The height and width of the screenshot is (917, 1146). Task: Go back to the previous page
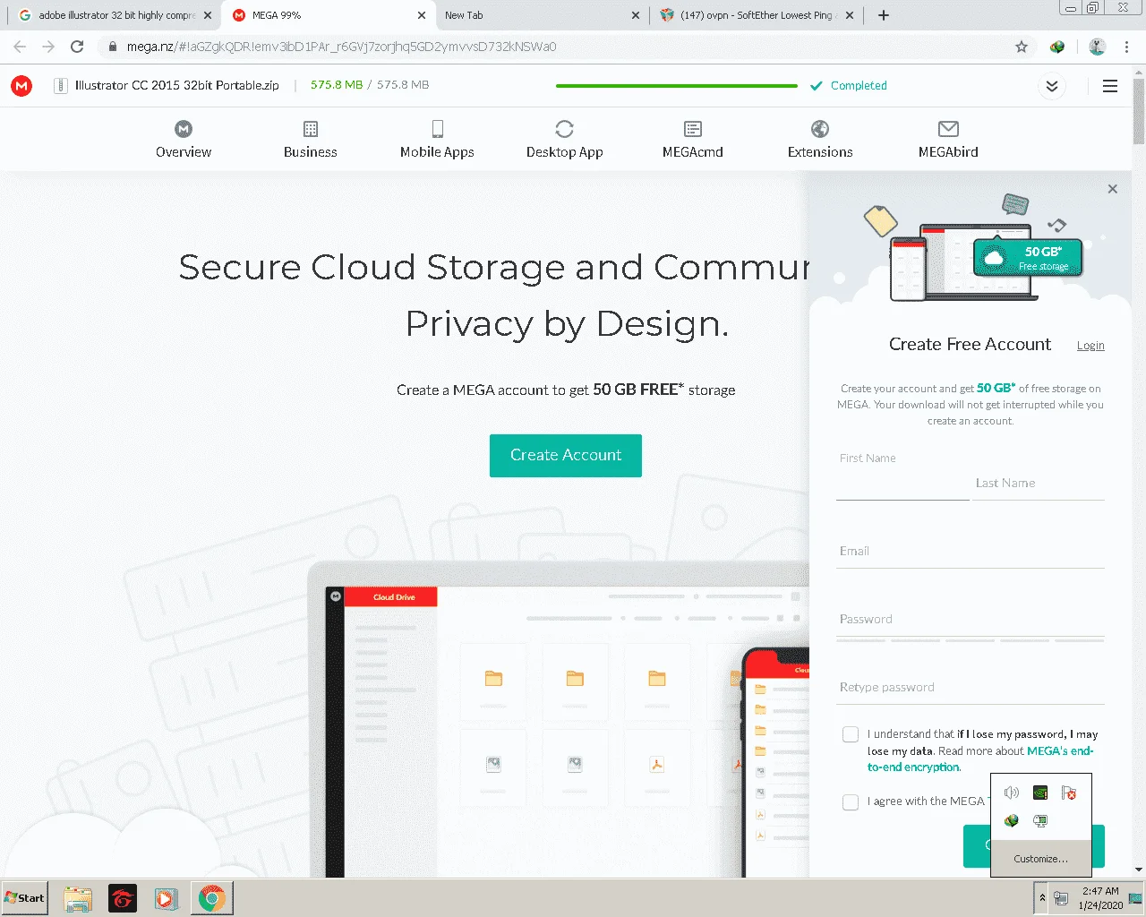click(20, 47)
